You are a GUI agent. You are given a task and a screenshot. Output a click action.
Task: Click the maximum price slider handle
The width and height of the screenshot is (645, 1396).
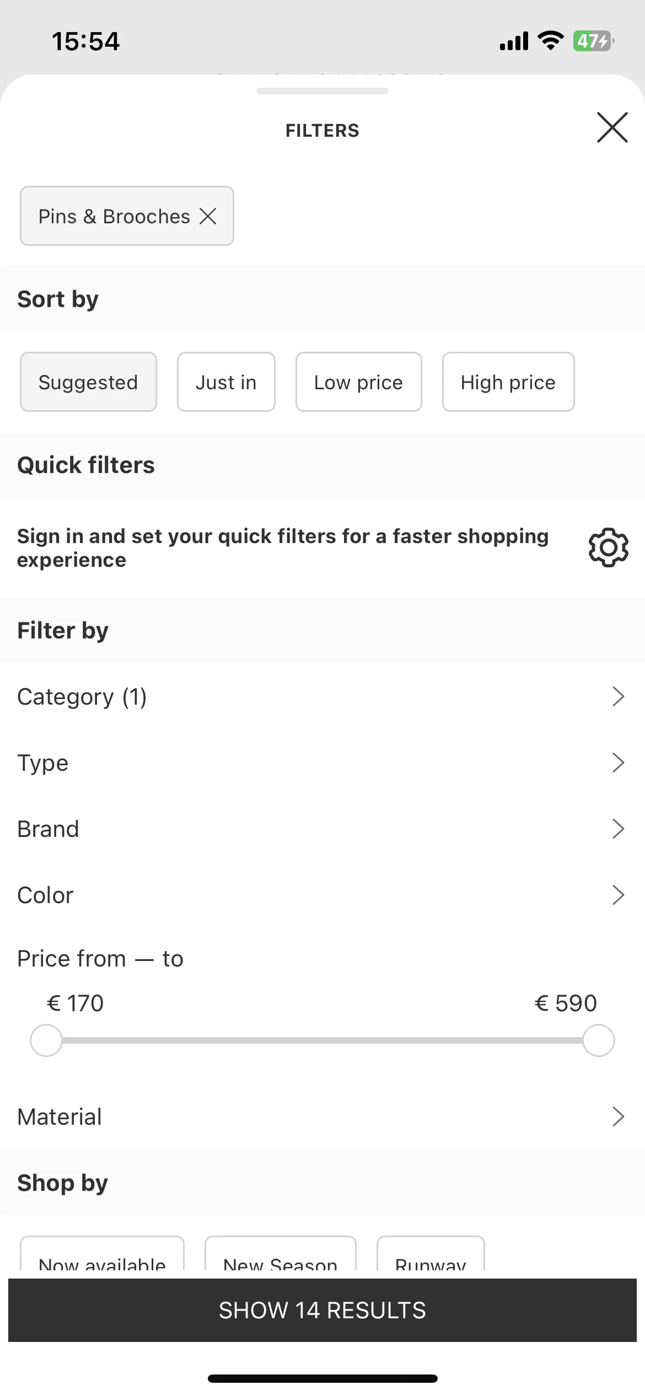tap(599, 1040)
